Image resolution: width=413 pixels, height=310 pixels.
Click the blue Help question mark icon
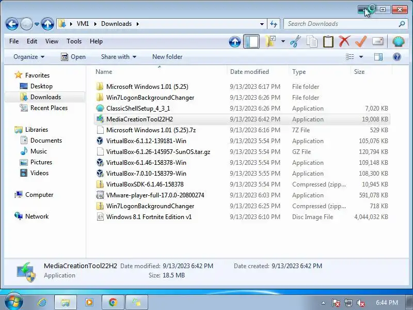[397, 57]
